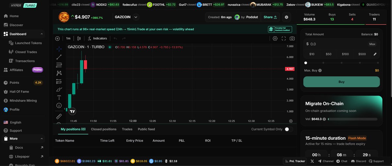Collapse the Dashboard sidebar section
392x166 pixels.
click(41, 34)
